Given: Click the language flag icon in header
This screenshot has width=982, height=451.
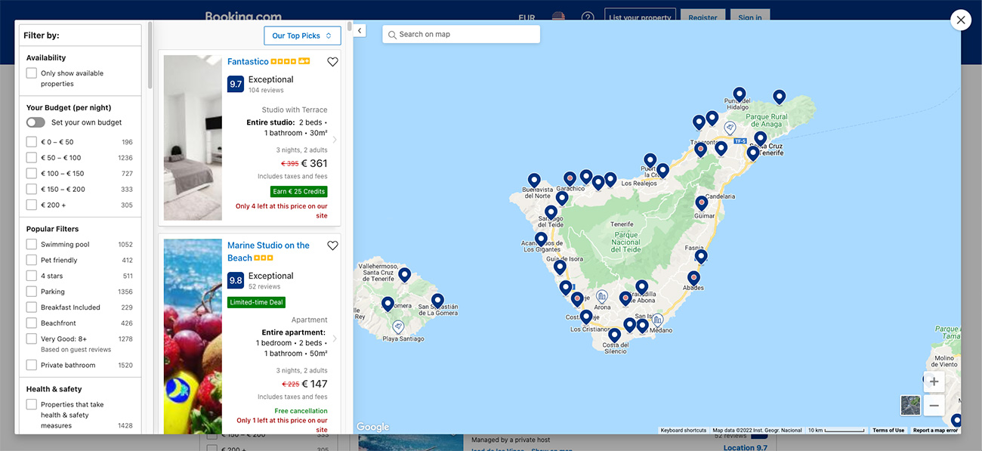Looking at the screenshot, I should click(x=558, y=17).
